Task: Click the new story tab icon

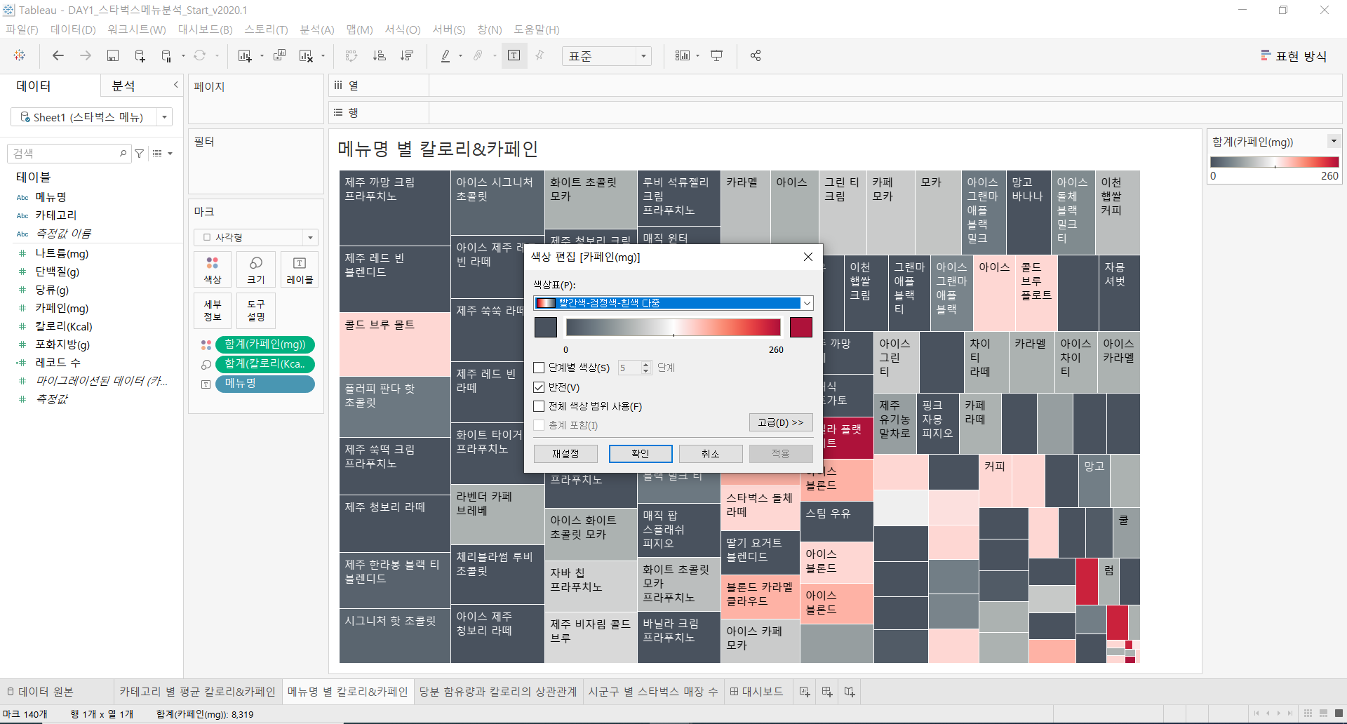Action: 850,692
